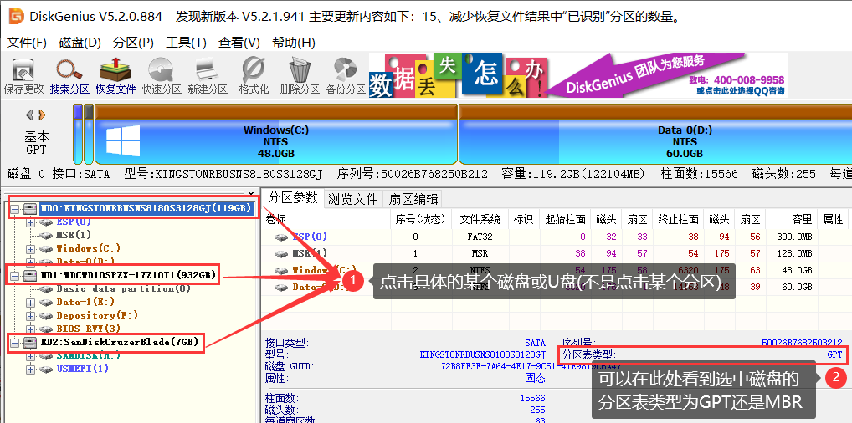Switch to the 扇区编辑 tab
852x423 pixels.
point(413,199)
